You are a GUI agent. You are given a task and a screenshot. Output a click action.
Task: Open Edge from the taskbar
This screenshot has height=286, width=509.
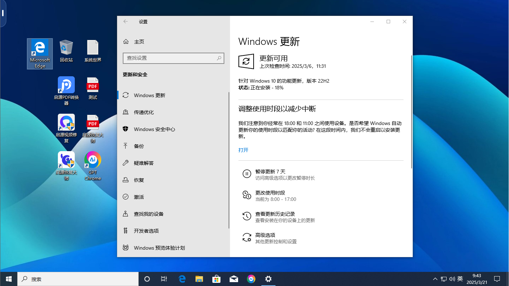point(182,279)
